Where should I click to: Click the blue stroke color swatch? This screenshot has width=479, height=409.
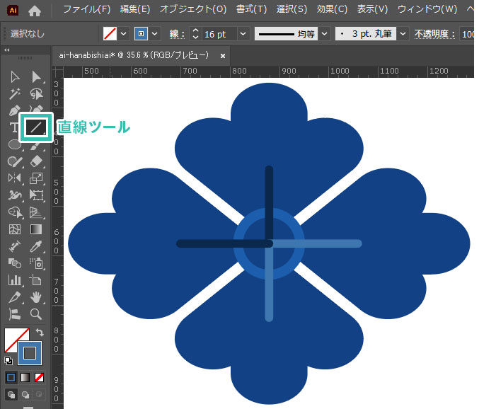[x=30, y=352]
